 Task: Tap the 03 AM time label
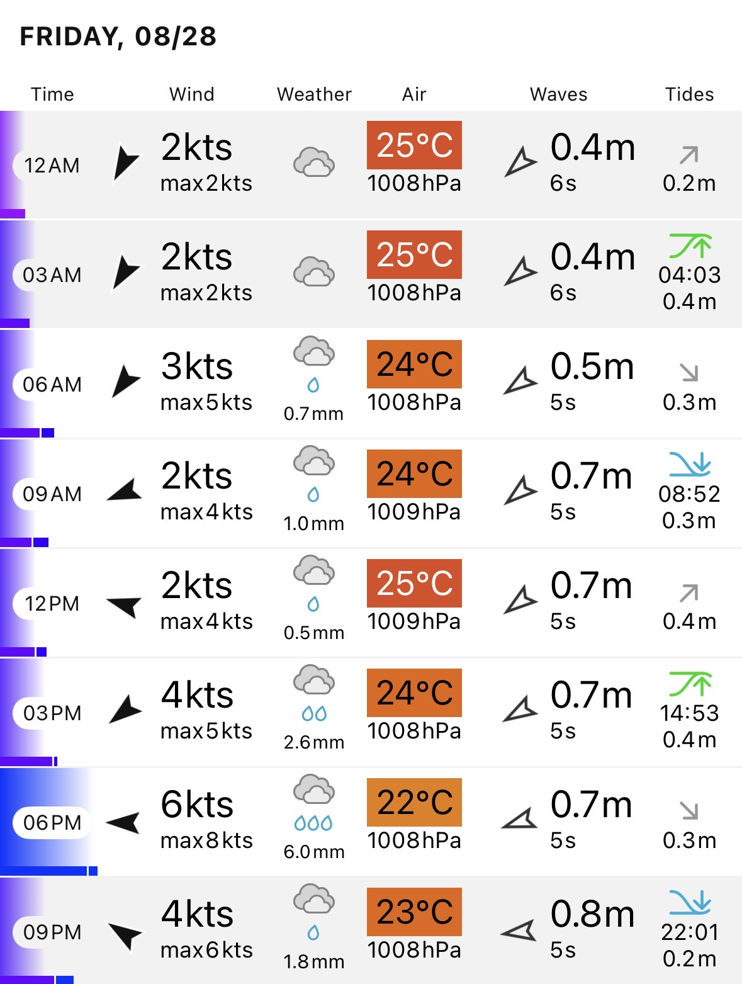pos(52,275)
